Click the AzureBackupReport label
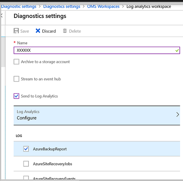The image size is (183, 181). (50, 149)
